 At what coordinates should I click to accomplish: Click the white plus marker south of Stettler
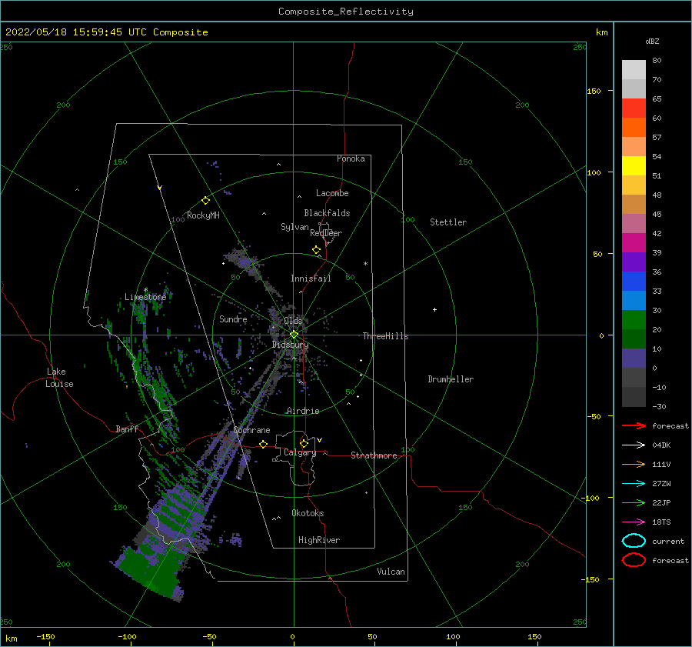pos(434,309)
